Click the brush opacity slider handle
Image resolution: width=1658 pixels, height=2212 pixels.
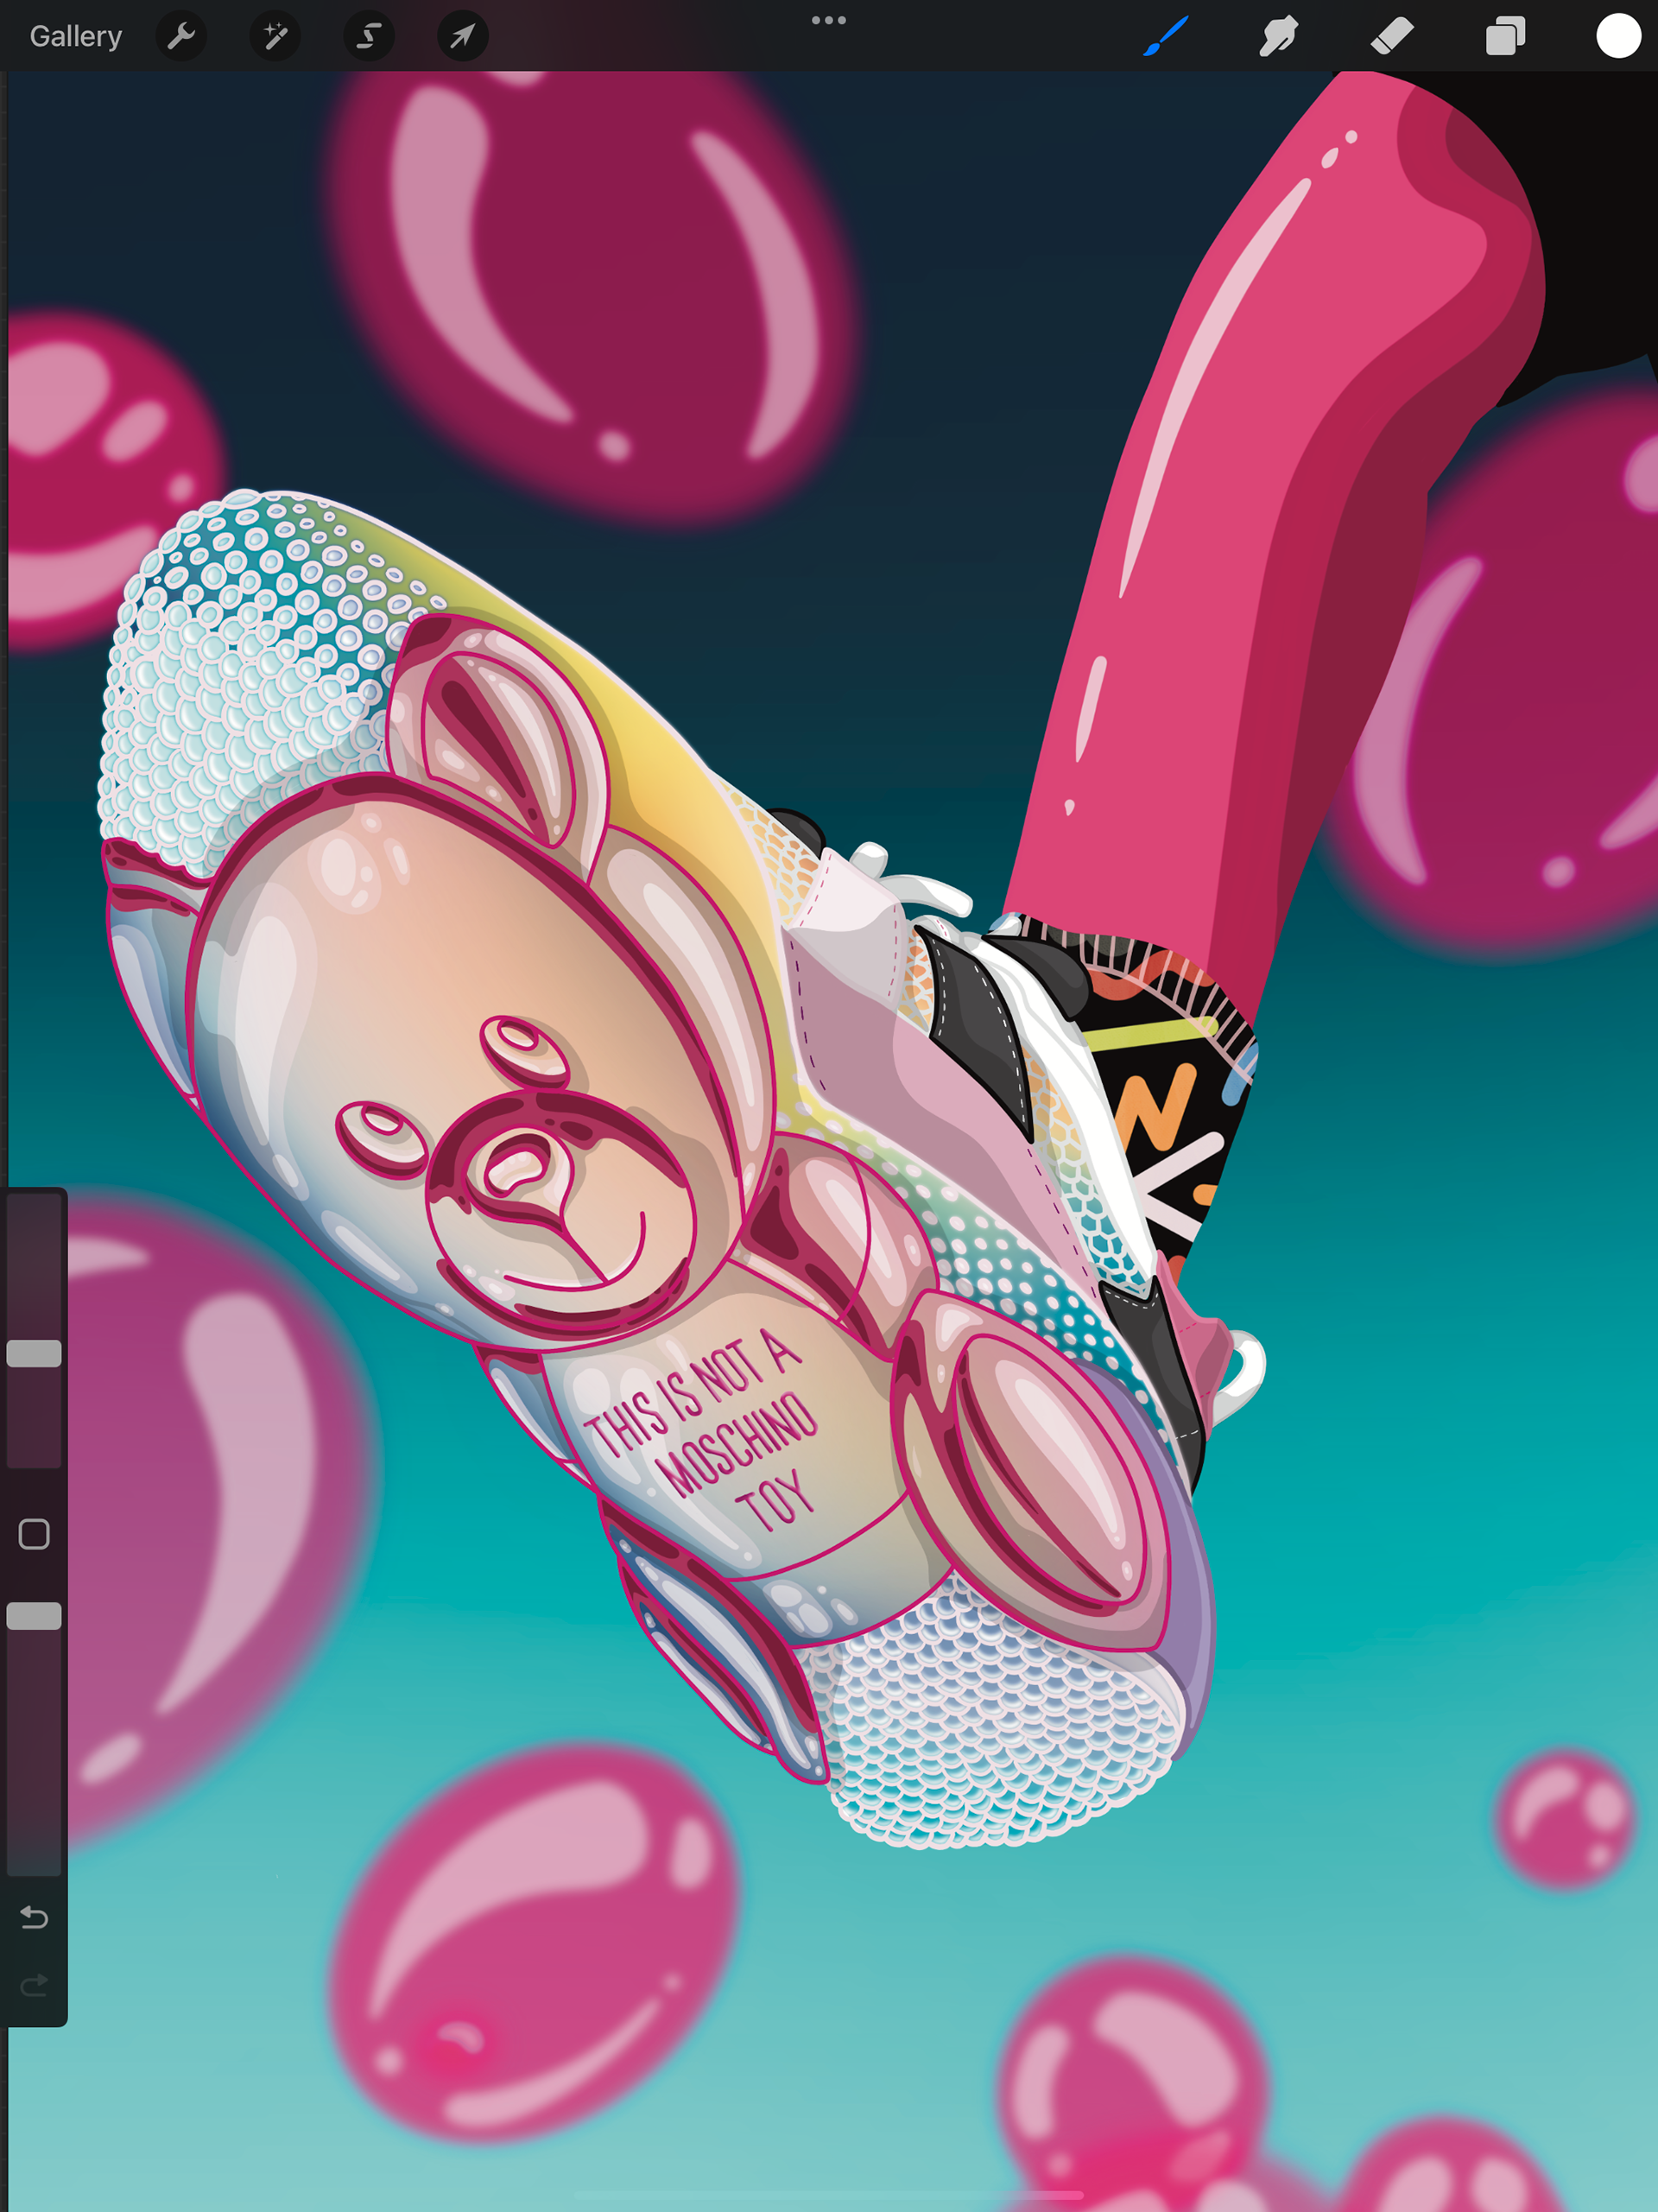(34, 1616)
